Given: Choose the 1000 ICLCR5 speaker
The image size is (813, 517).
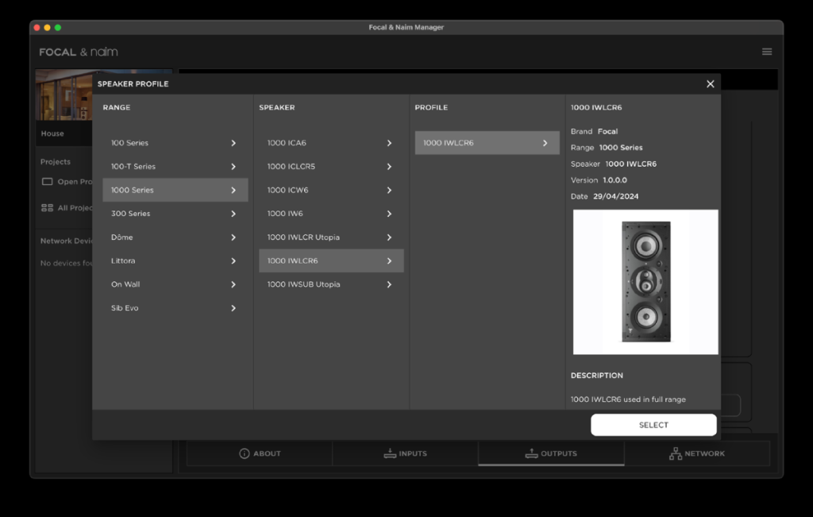Looking at the screenshot, I should (x=331, y=167).
